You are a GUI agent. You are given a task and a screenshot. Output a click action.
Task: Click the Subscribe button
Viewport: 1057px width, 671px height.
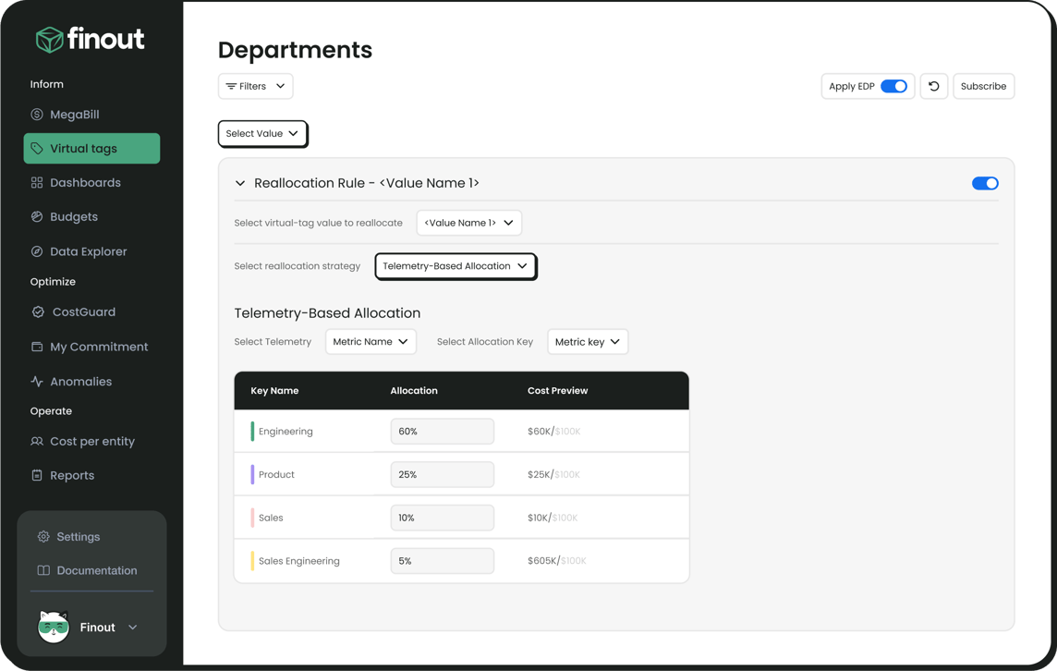983,86
